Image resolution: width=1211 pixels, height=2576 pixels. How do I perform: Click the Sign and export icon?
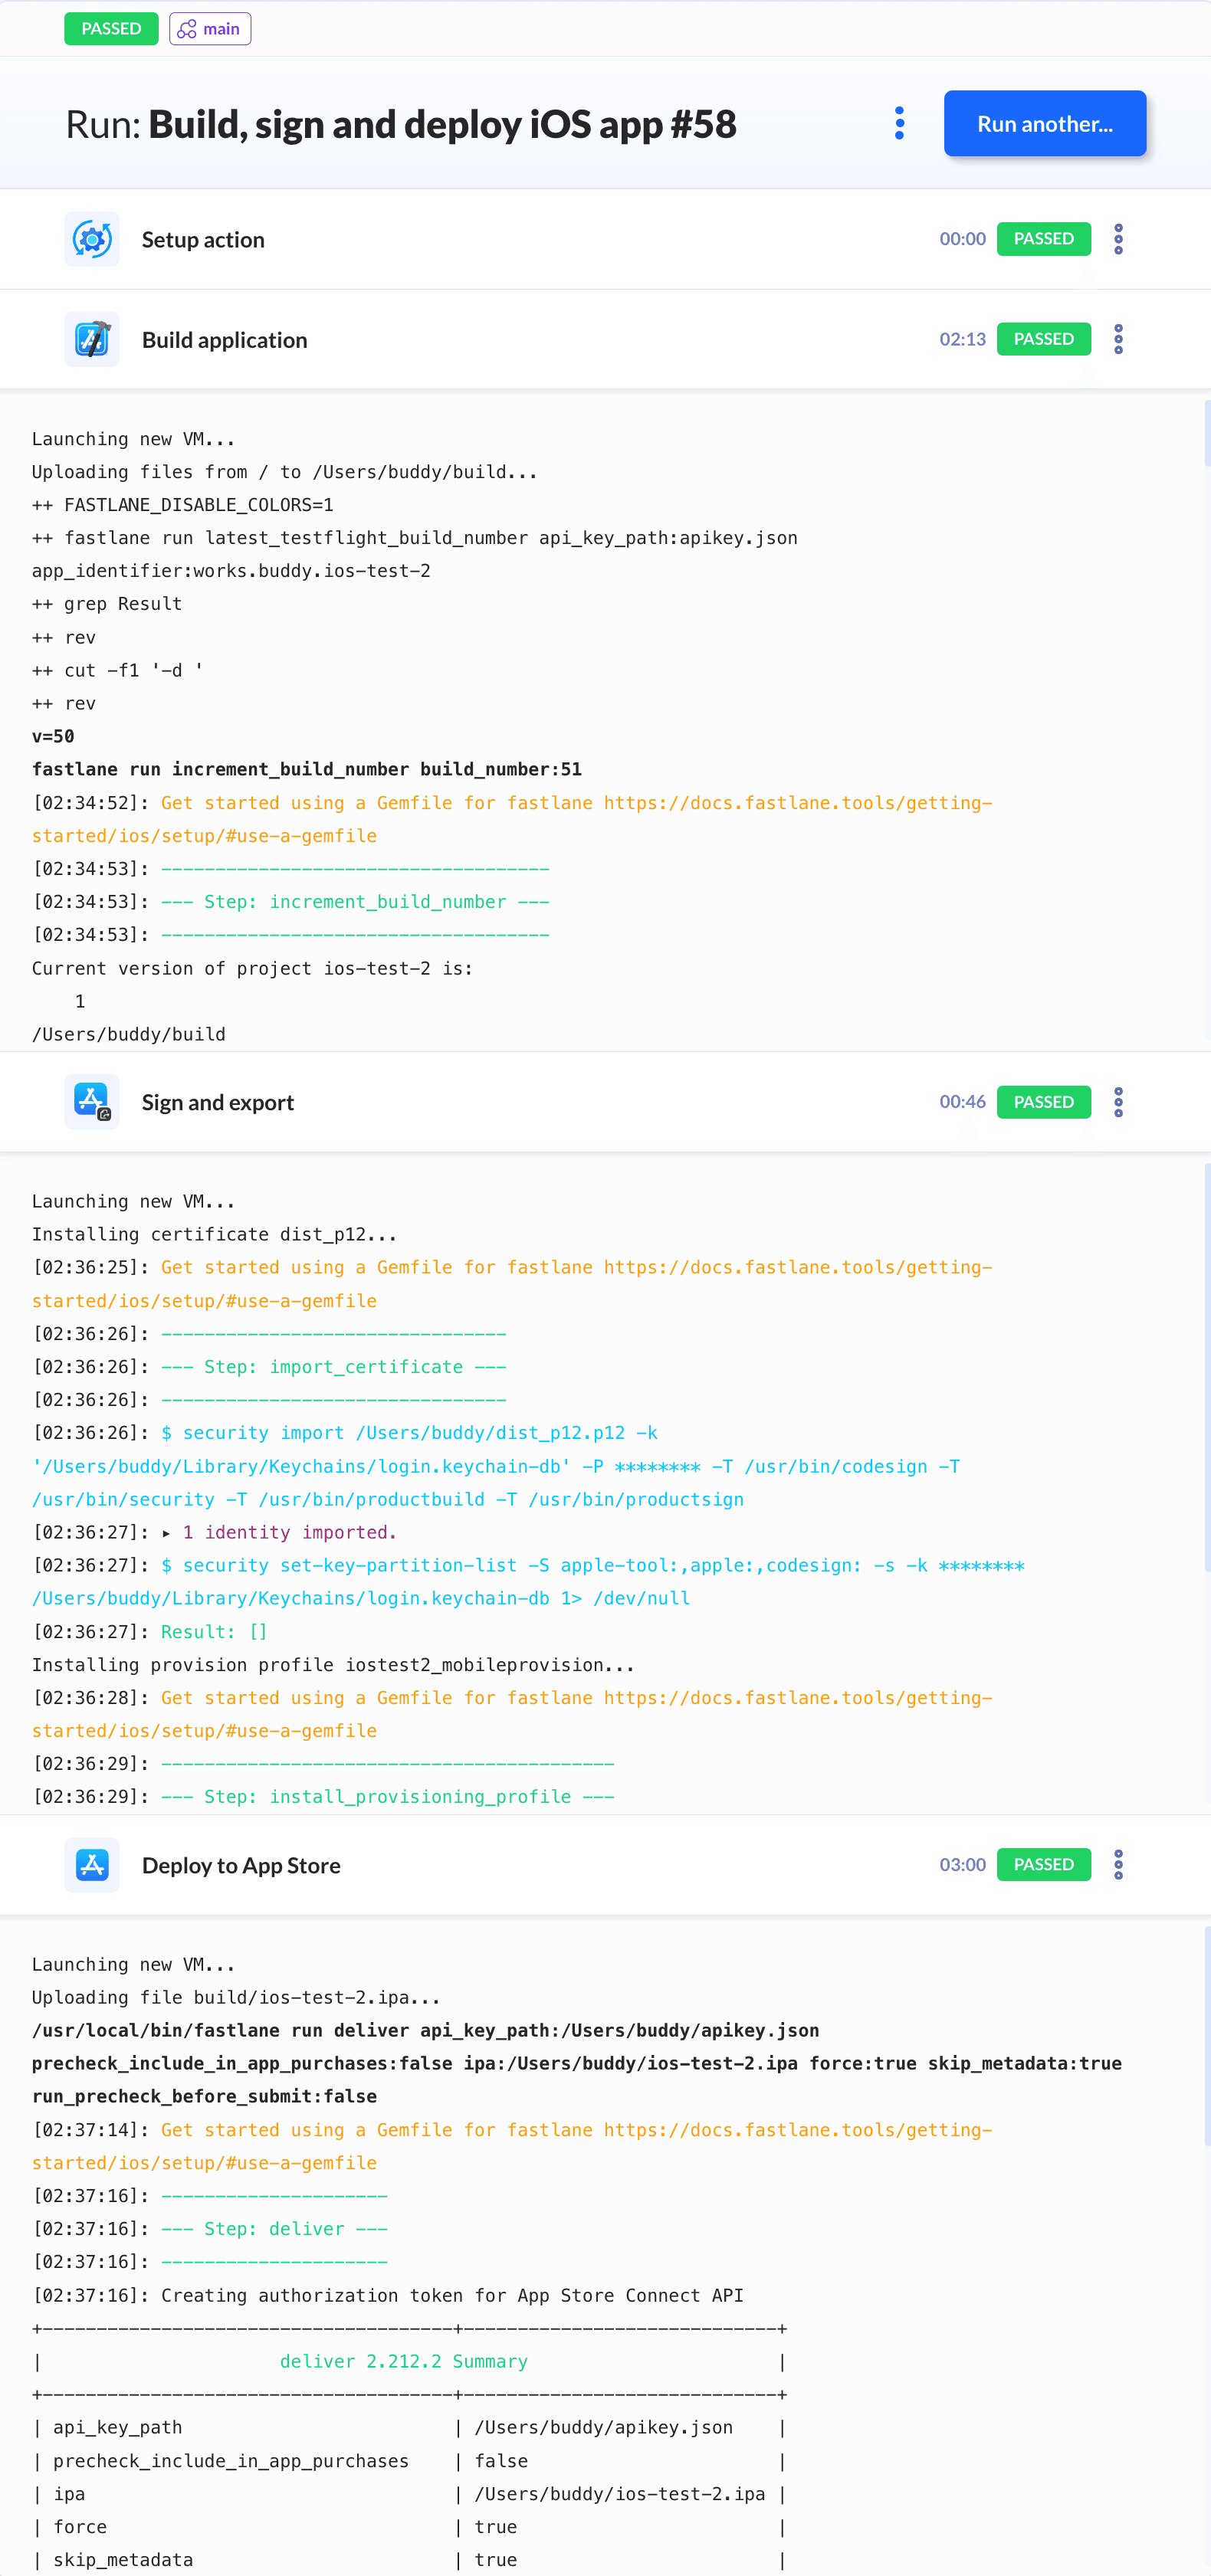pos(92,1102)
